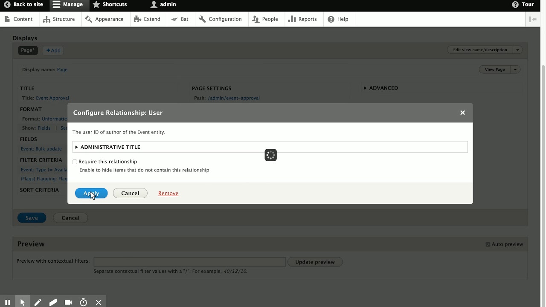Click the Back to site arrow icon

(x=7, y=4)
